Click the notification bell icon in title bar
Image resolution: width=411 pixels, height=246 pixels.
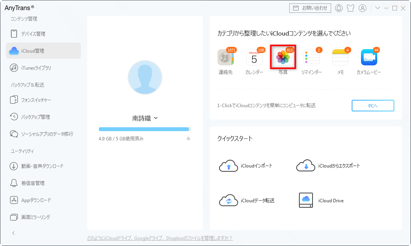tap(339, 8)
